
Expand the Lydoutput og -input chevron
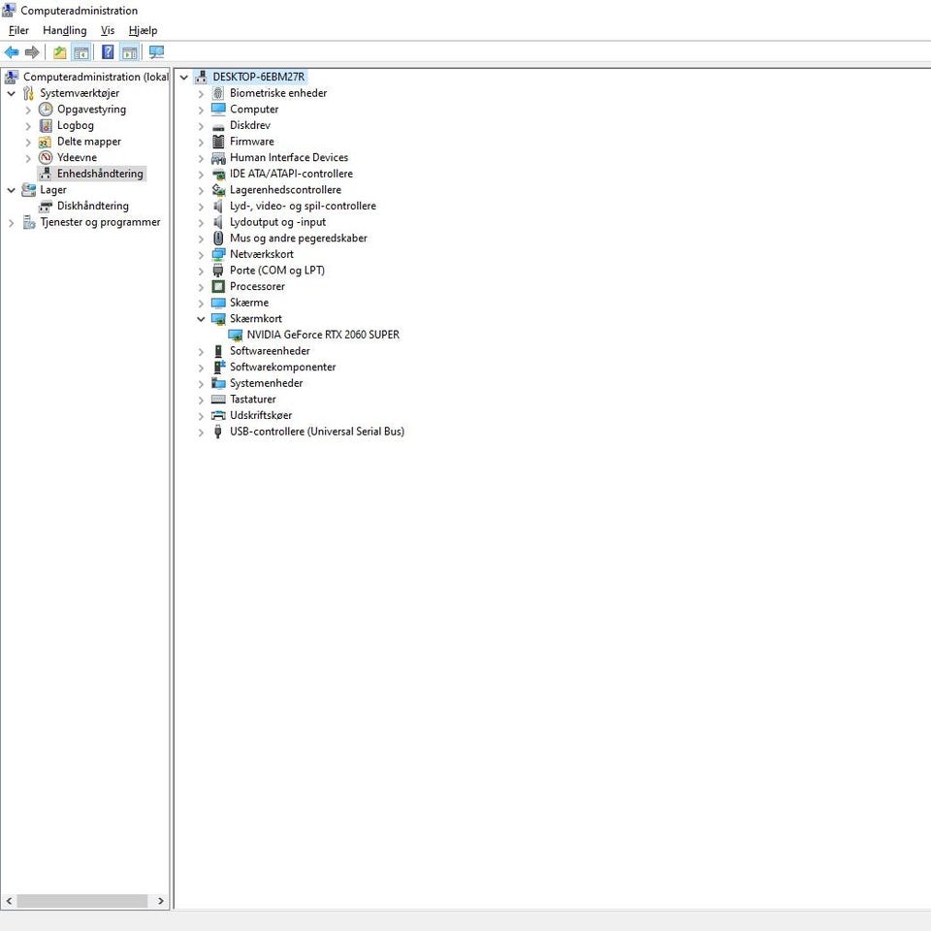(201, 223)
